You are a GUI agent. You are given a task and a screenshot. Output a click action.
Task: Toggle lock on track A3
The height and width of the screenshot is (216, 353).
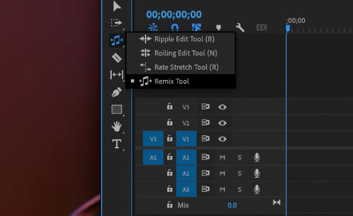(169, 189)
